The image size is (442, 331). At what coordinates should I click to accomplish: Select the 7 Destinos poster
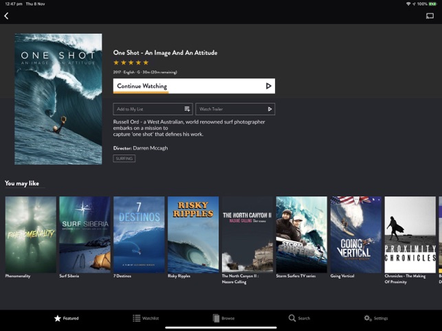point(139,234)
